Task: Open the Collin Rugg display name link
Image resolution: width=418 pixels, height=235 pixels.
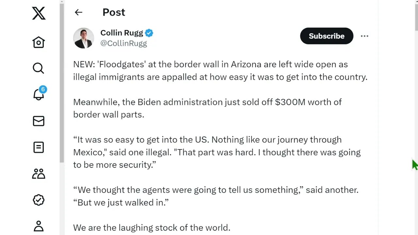Action: click(121, 33)
